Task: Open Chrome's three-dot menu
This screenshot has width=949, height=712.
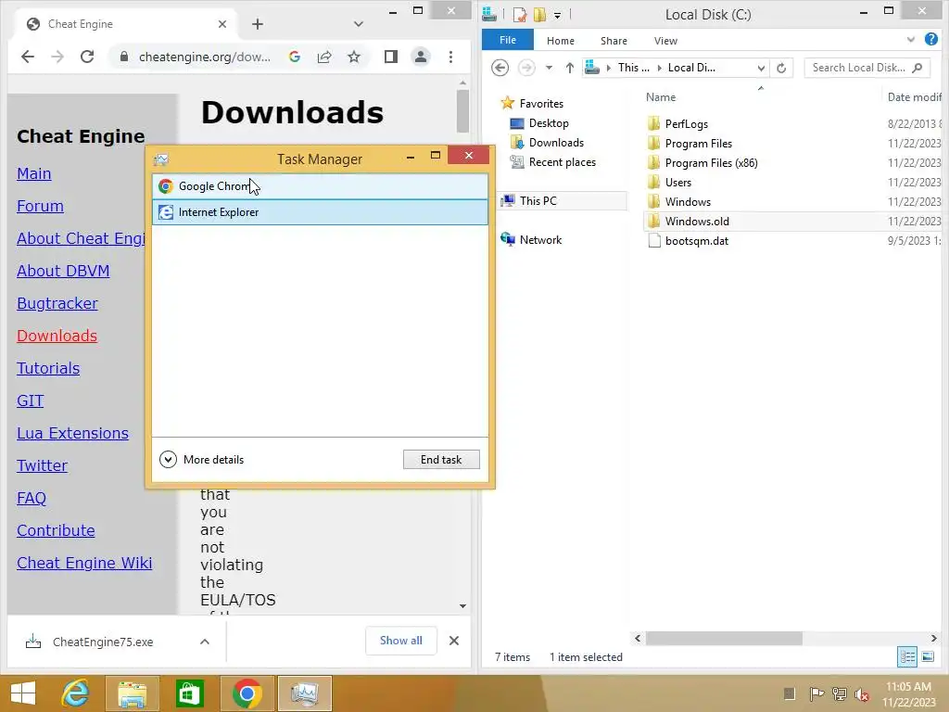Action: coord(451,57)
